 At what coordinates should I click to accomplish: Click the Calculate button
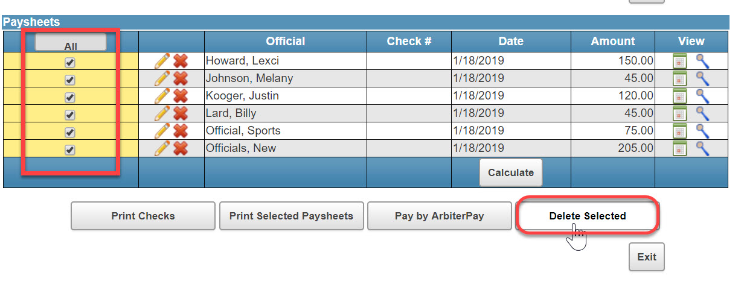[511, 172]
